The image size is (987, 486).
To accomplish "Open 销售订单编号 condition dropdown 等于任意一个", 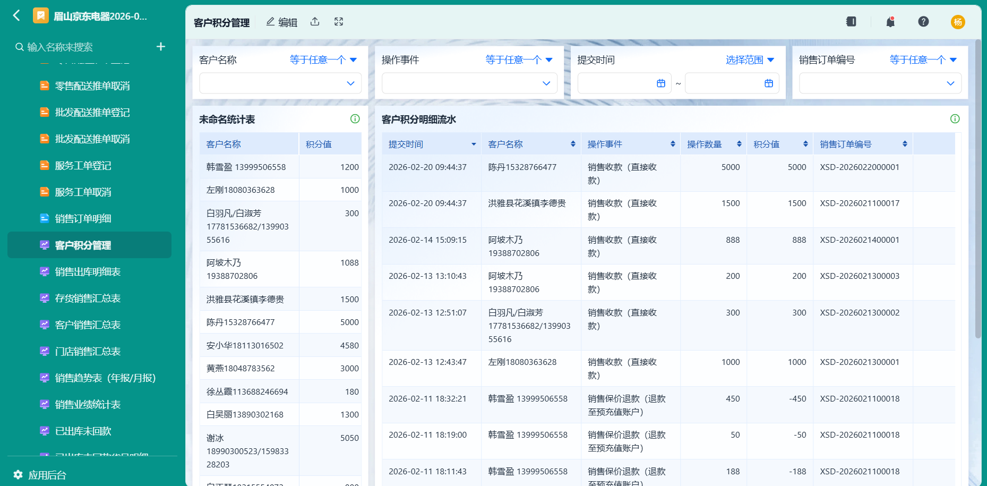I will tap(923, 60).
